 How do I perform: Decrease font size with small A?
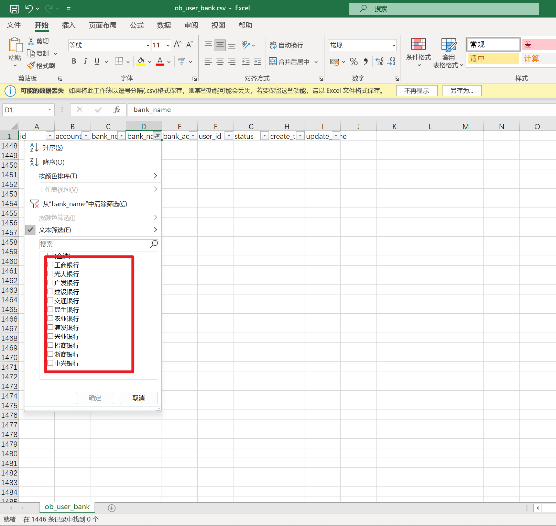tap(189, 45)
